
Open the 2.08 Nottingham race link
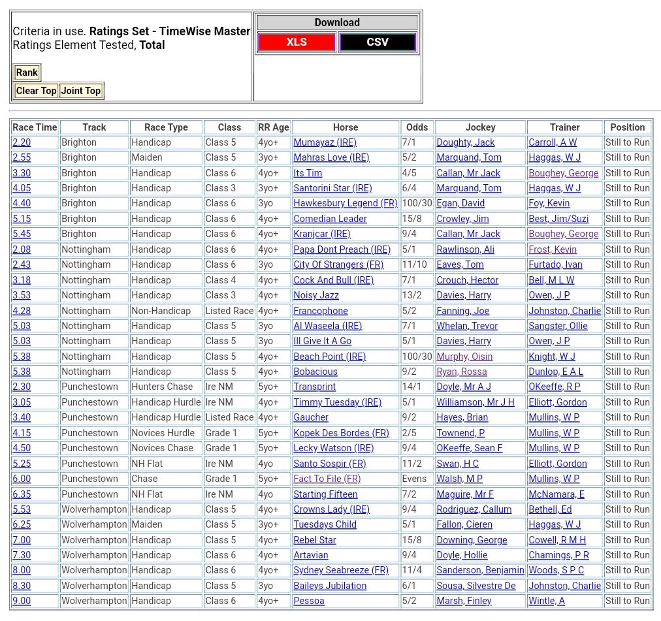pyautogui.click(x=22, y=249)
